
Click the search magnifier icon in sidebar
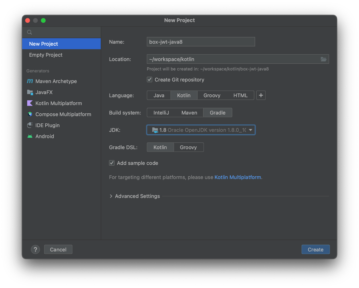29,32
